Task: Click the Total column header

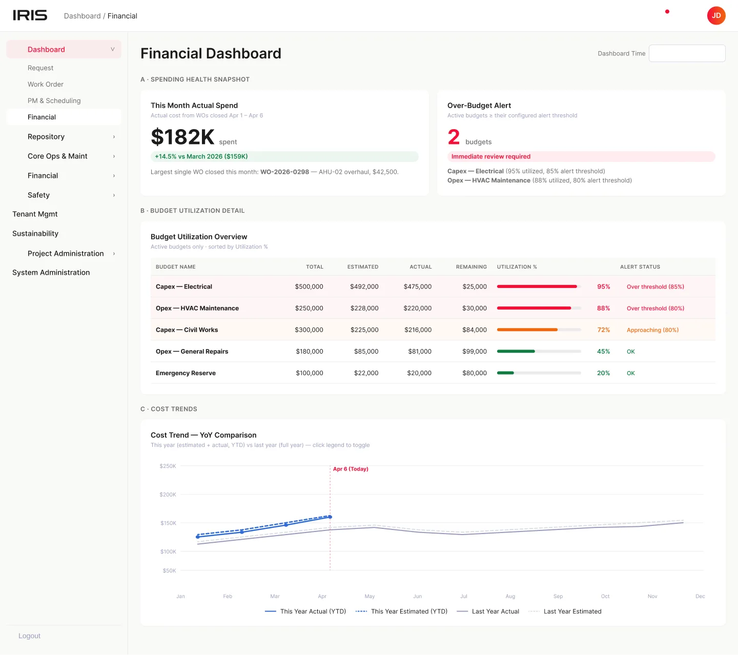Action: (315, 267)
